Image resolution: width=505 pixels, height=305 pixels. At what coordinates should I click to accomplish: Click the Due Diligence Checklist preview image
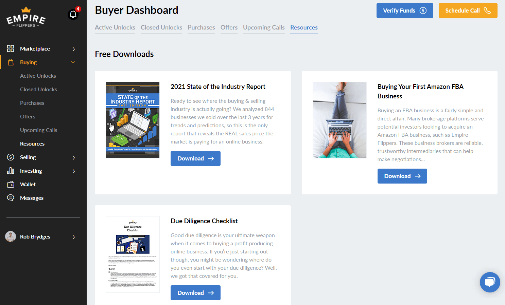point(133,254)
